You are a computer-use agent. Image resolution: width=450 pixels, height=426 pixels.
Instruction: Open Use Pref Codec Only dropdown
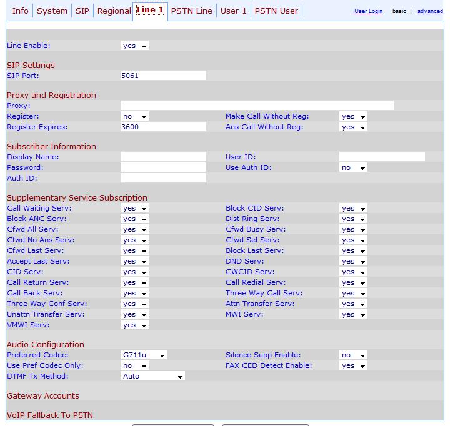(x=134, y=365)
